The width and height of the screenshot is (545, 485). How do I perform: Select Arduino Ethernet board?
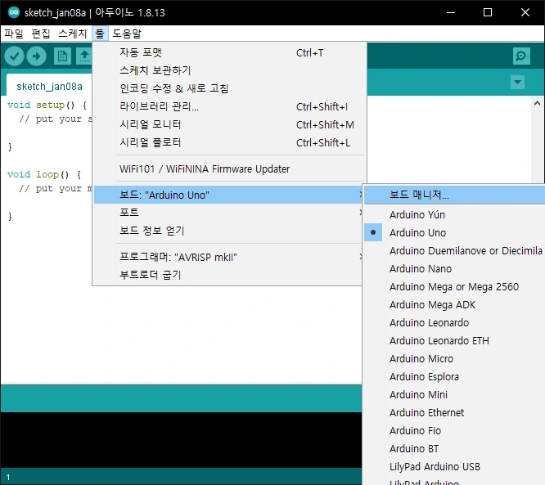tap(454, 413)
